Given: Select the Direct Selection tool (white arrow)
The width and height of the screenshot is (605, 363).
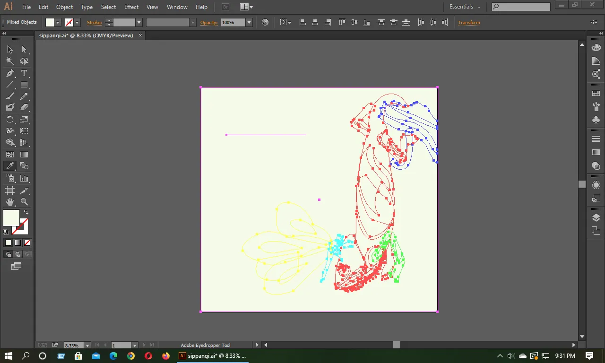Looking at the screenshot, I should [24, 50].
